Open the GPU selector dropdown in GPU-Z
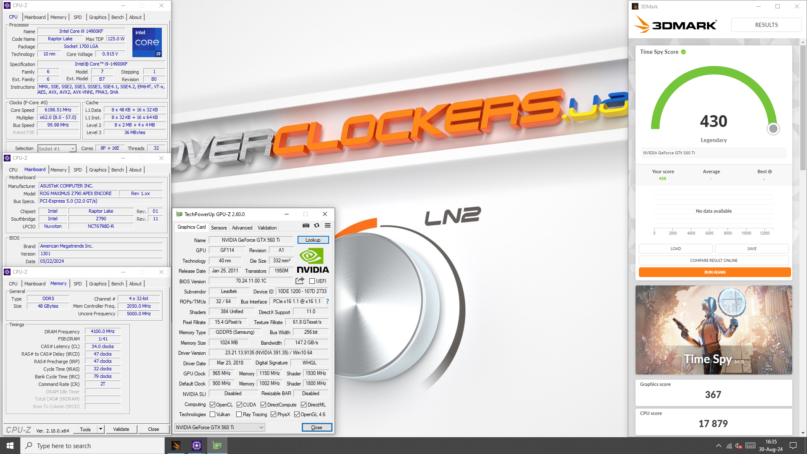 [x=220, y=428]
